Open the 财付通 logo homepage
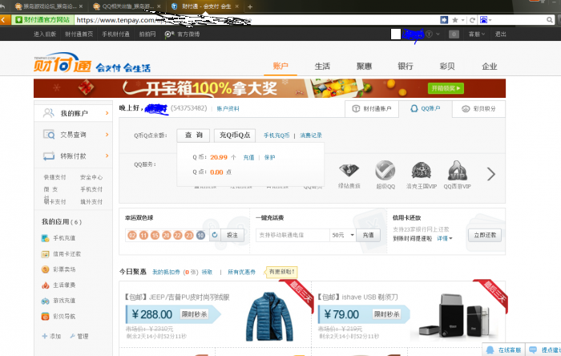The image size is (561, 356). click(63, 63)
